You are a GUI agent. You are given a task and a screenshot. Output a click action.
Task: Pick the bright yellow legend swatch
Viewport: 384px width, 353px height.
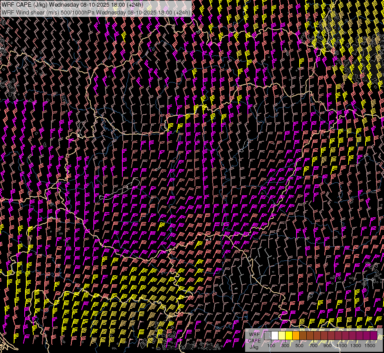point(289,336)
